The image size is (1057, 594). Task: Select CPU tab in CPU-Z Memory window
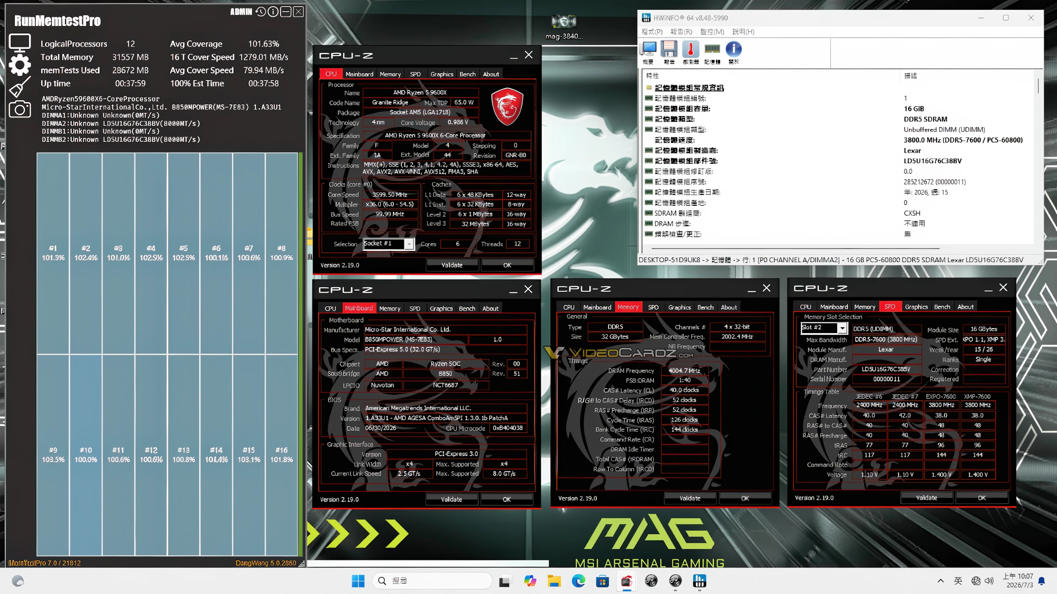569,308
